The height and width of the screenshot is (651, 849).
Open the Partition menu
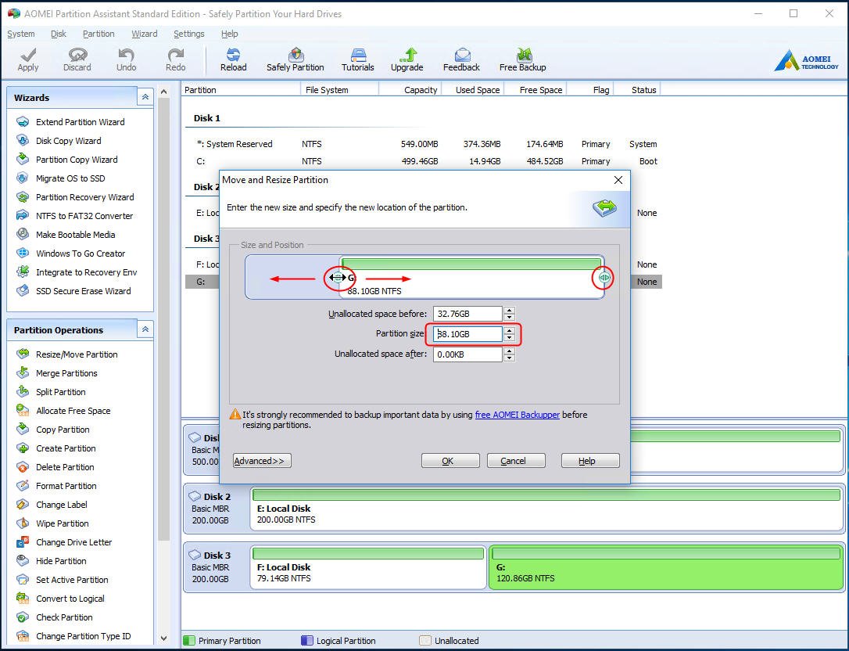tap(99, 34)
